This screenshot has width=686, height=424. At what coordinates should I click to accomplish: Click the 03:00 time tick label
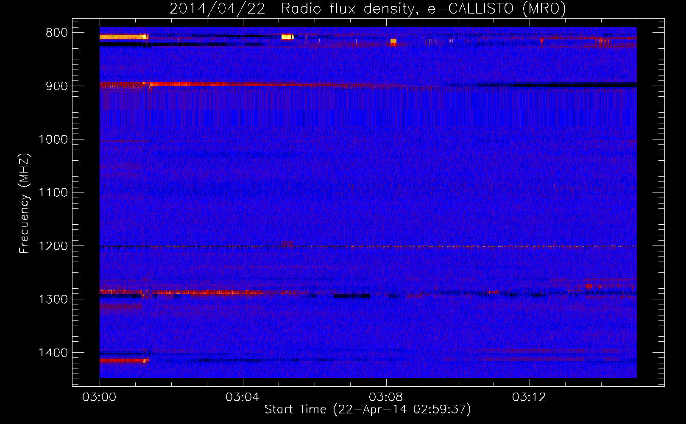click(99, 397)
